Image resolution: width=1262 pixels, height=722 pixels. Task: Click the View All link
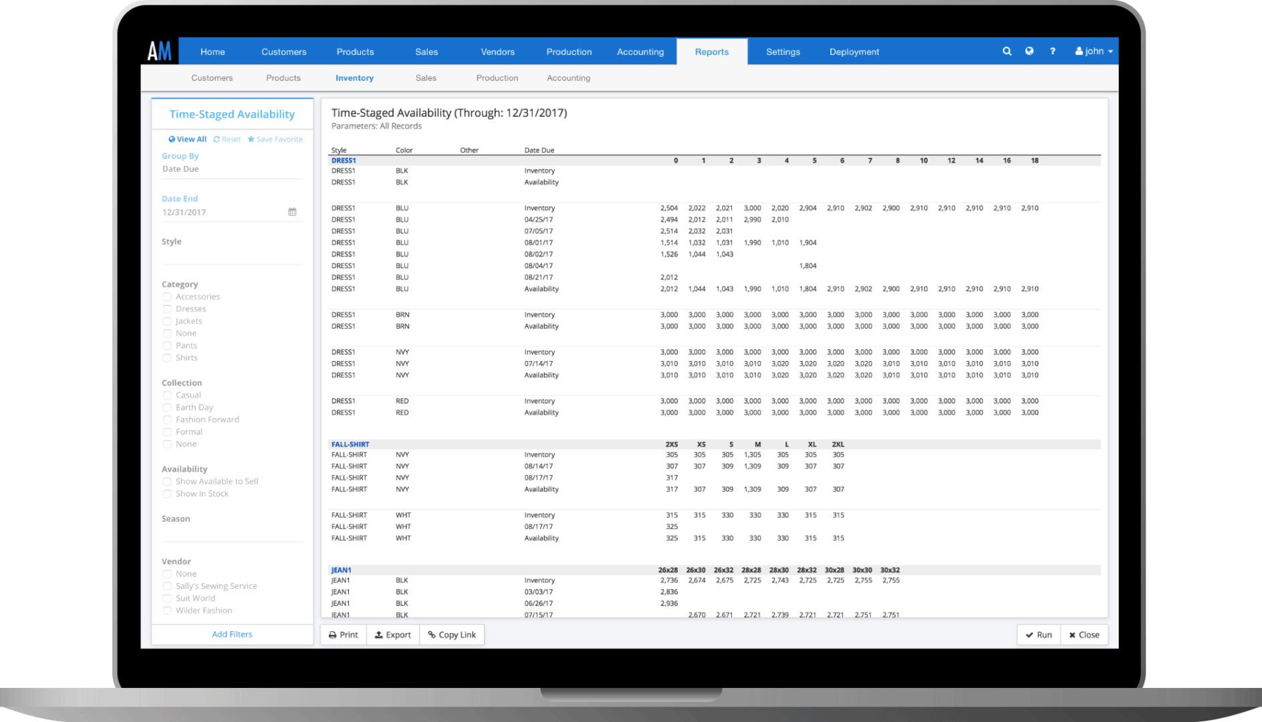[x=187, y=139]
